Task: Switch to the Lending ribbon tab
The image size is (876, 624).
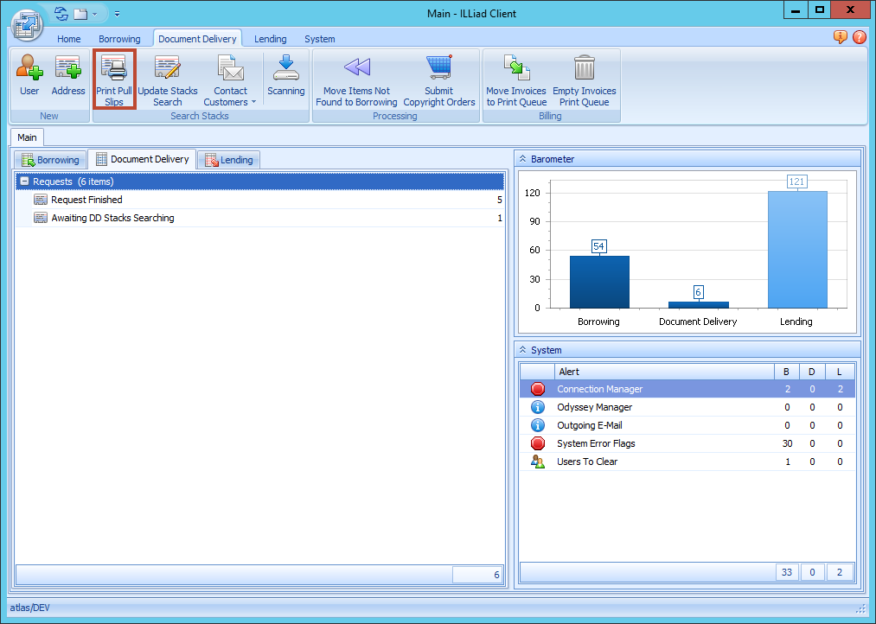Action: click(x=270, y=39)
